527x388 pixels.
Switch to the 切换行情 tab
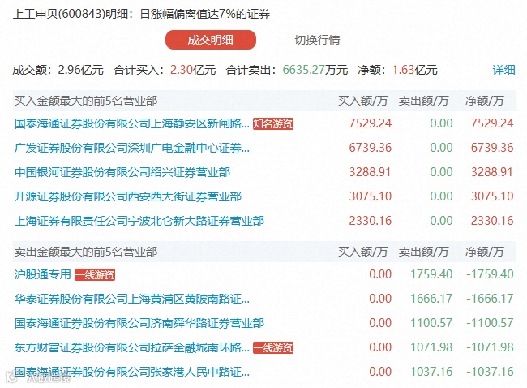pos(317,40)
